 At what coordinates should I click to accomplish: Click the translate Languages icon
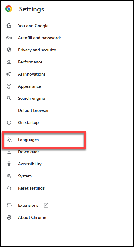tap(9, 140)
